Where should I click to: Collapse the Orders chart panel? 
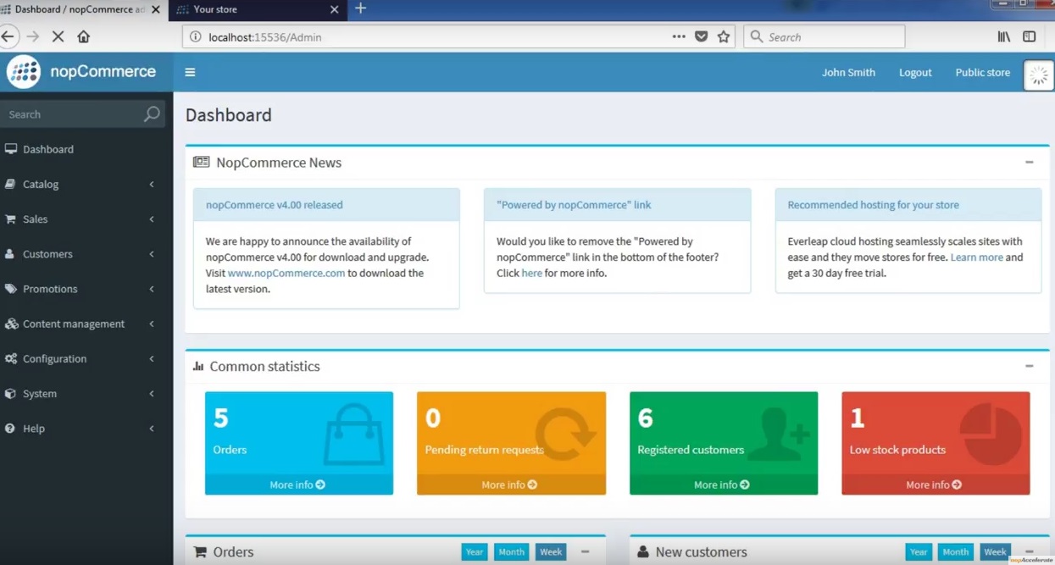click(x=585, y=551)
